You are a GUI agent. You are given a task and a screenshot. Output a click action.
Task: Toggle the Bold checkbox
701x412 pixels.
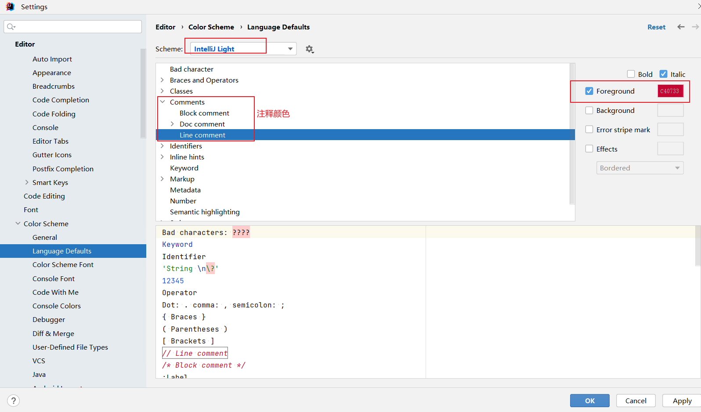pos(631,74)
